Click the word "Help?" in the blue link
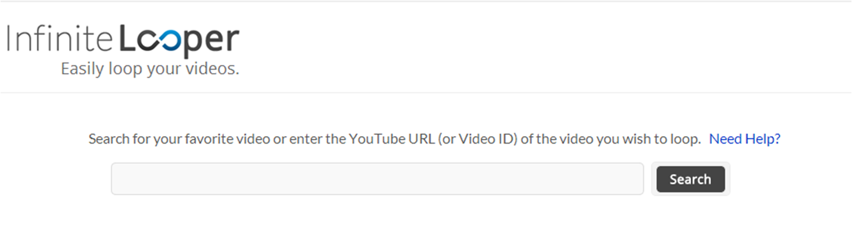 pyautogui.click(x=763, y=139)
